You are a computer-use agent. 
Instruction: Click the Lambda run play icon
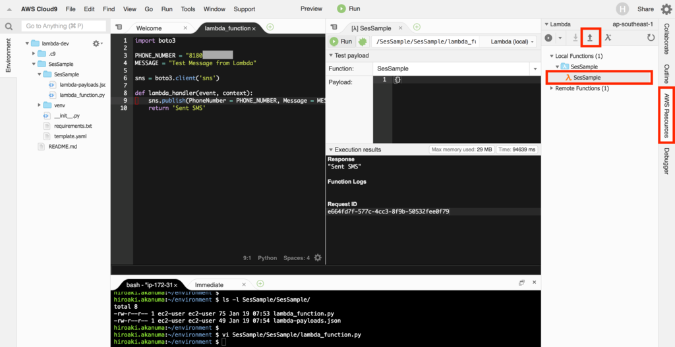(x=548, y=38)
